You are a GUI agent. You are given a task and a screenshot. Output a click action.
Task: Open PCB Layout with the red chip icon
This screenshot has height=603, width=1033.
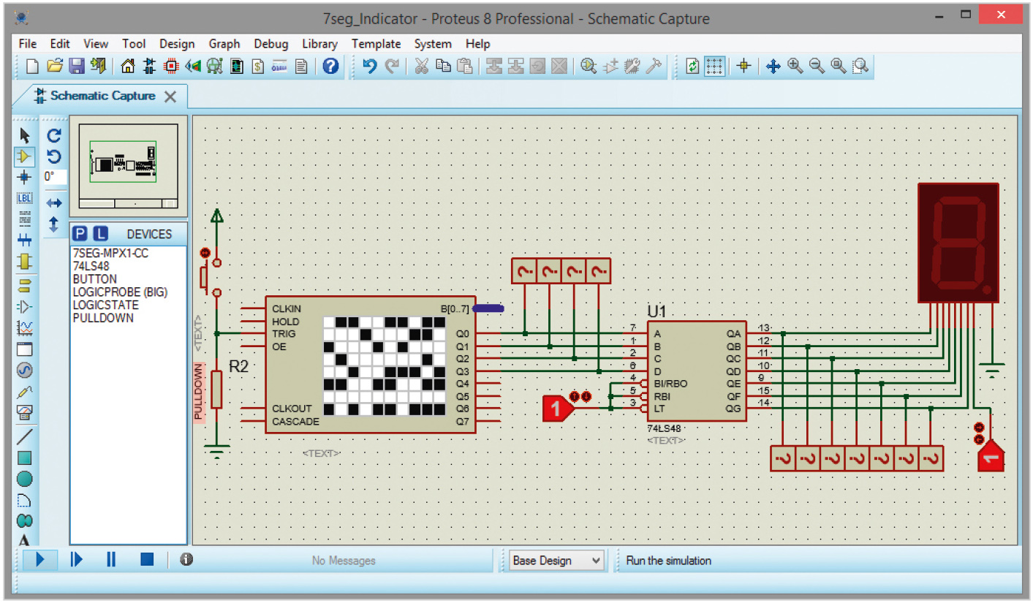[171, 67]
